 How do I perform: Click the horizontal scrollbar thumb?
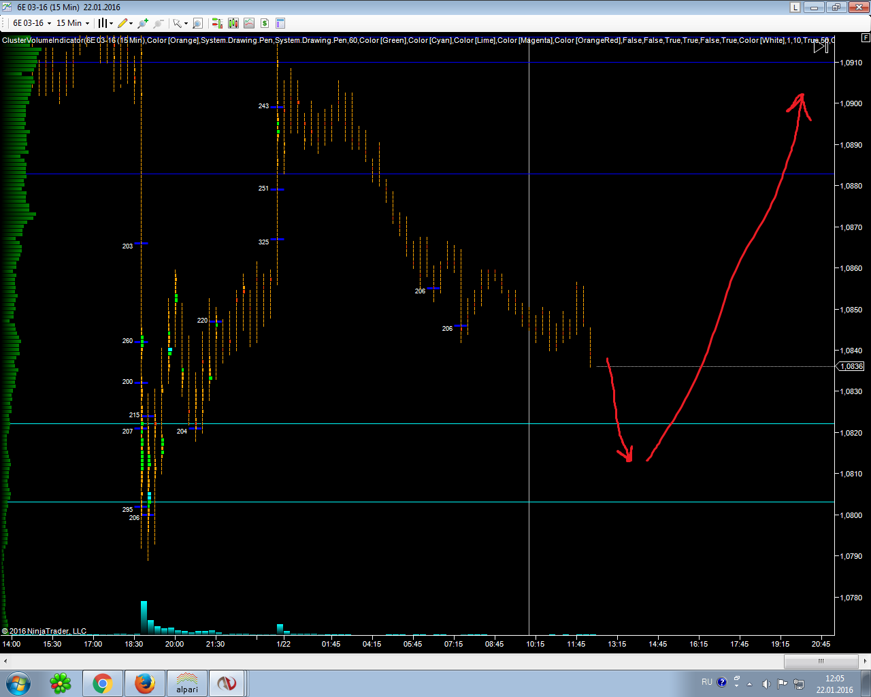coord(821,661)
